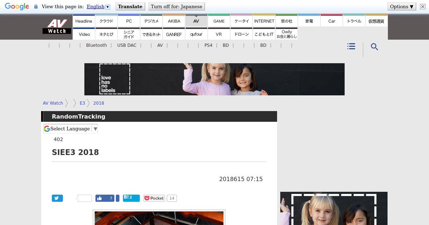
Task: Click the SIEE3 2018 article title
Action: (75, 152)
